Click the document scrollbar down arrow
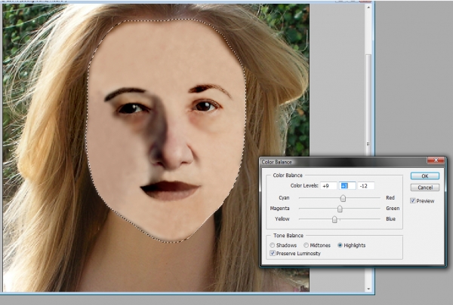453x305 pixels. click(x=368, y=288)
